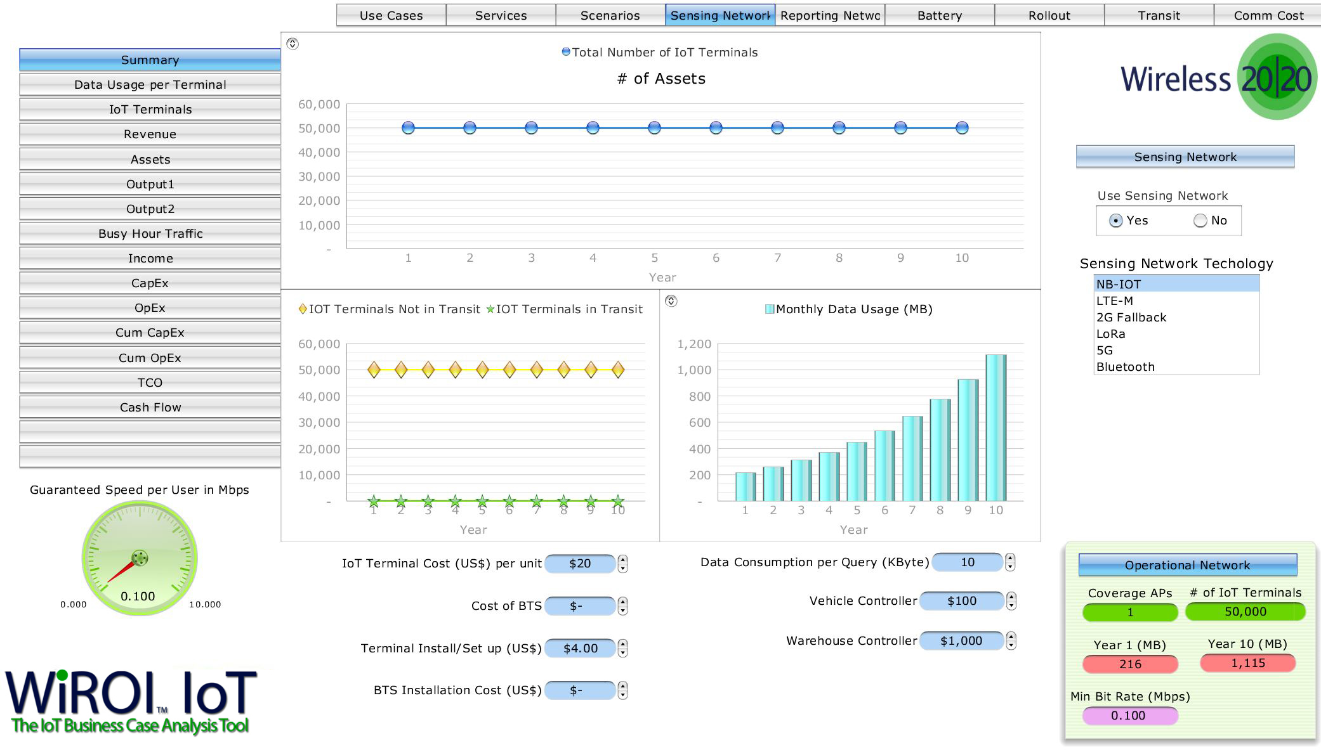The image size is (1321, 750).
Task: Click the Warehouse Controller $1,000 field
Action: click(962, 641)
